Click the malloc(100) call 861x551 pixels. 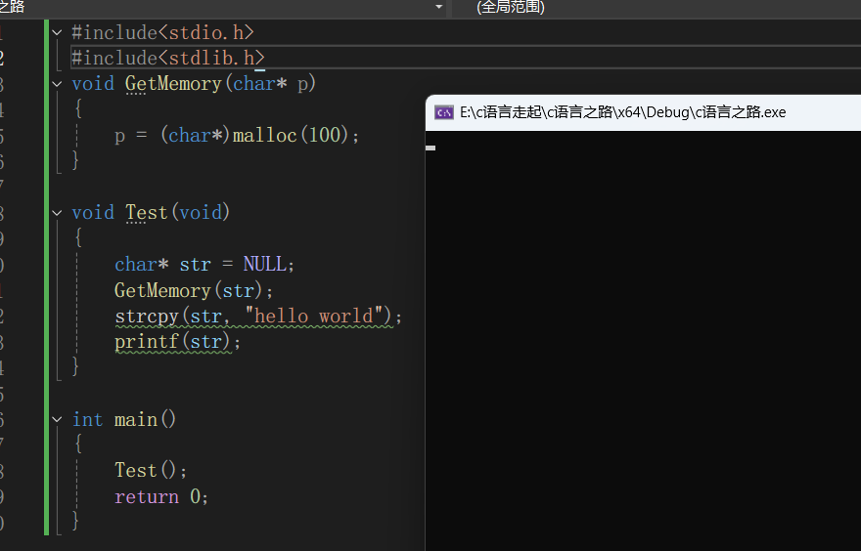tap(290, 135)
